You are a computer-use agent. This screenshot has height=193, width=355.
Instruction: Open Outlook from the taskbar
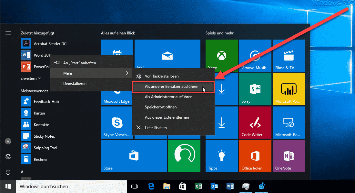coord(214,187)
